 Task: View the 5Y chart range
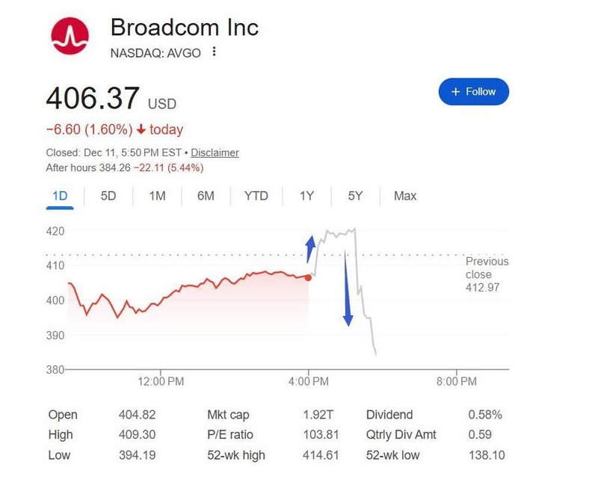(x=355, y=196)
